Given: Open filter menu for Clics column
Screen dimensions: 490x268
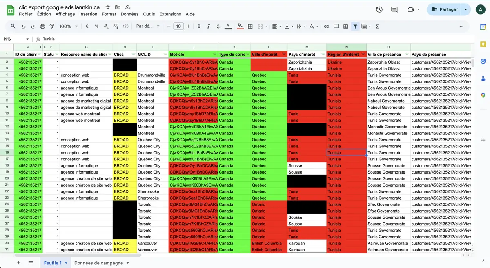Looking at the screenshot, I should coord(133,55).
